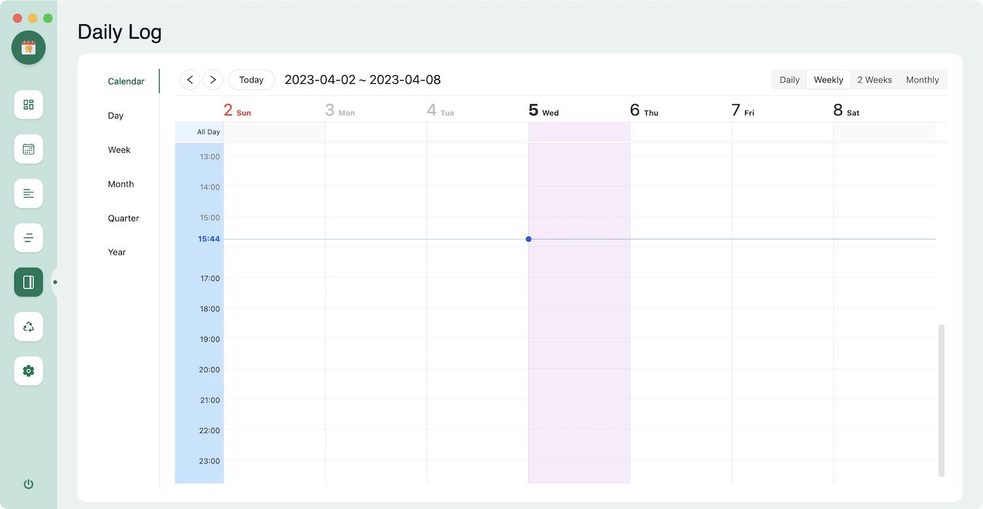This screenshot has width=983, height=509.
Task: Advance to next week with right chevron
Action: tap(213, 80)
